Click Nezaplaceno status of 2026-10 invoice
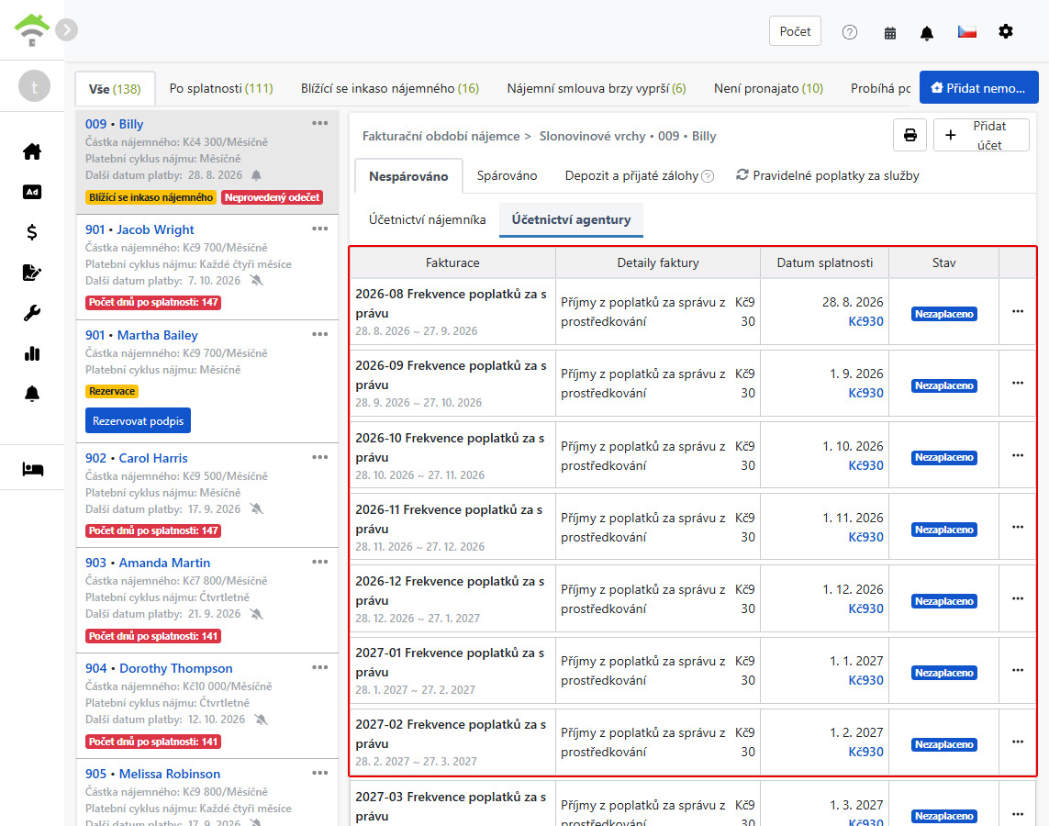Viewport: 1049px width, 826px height. point(944,457)
